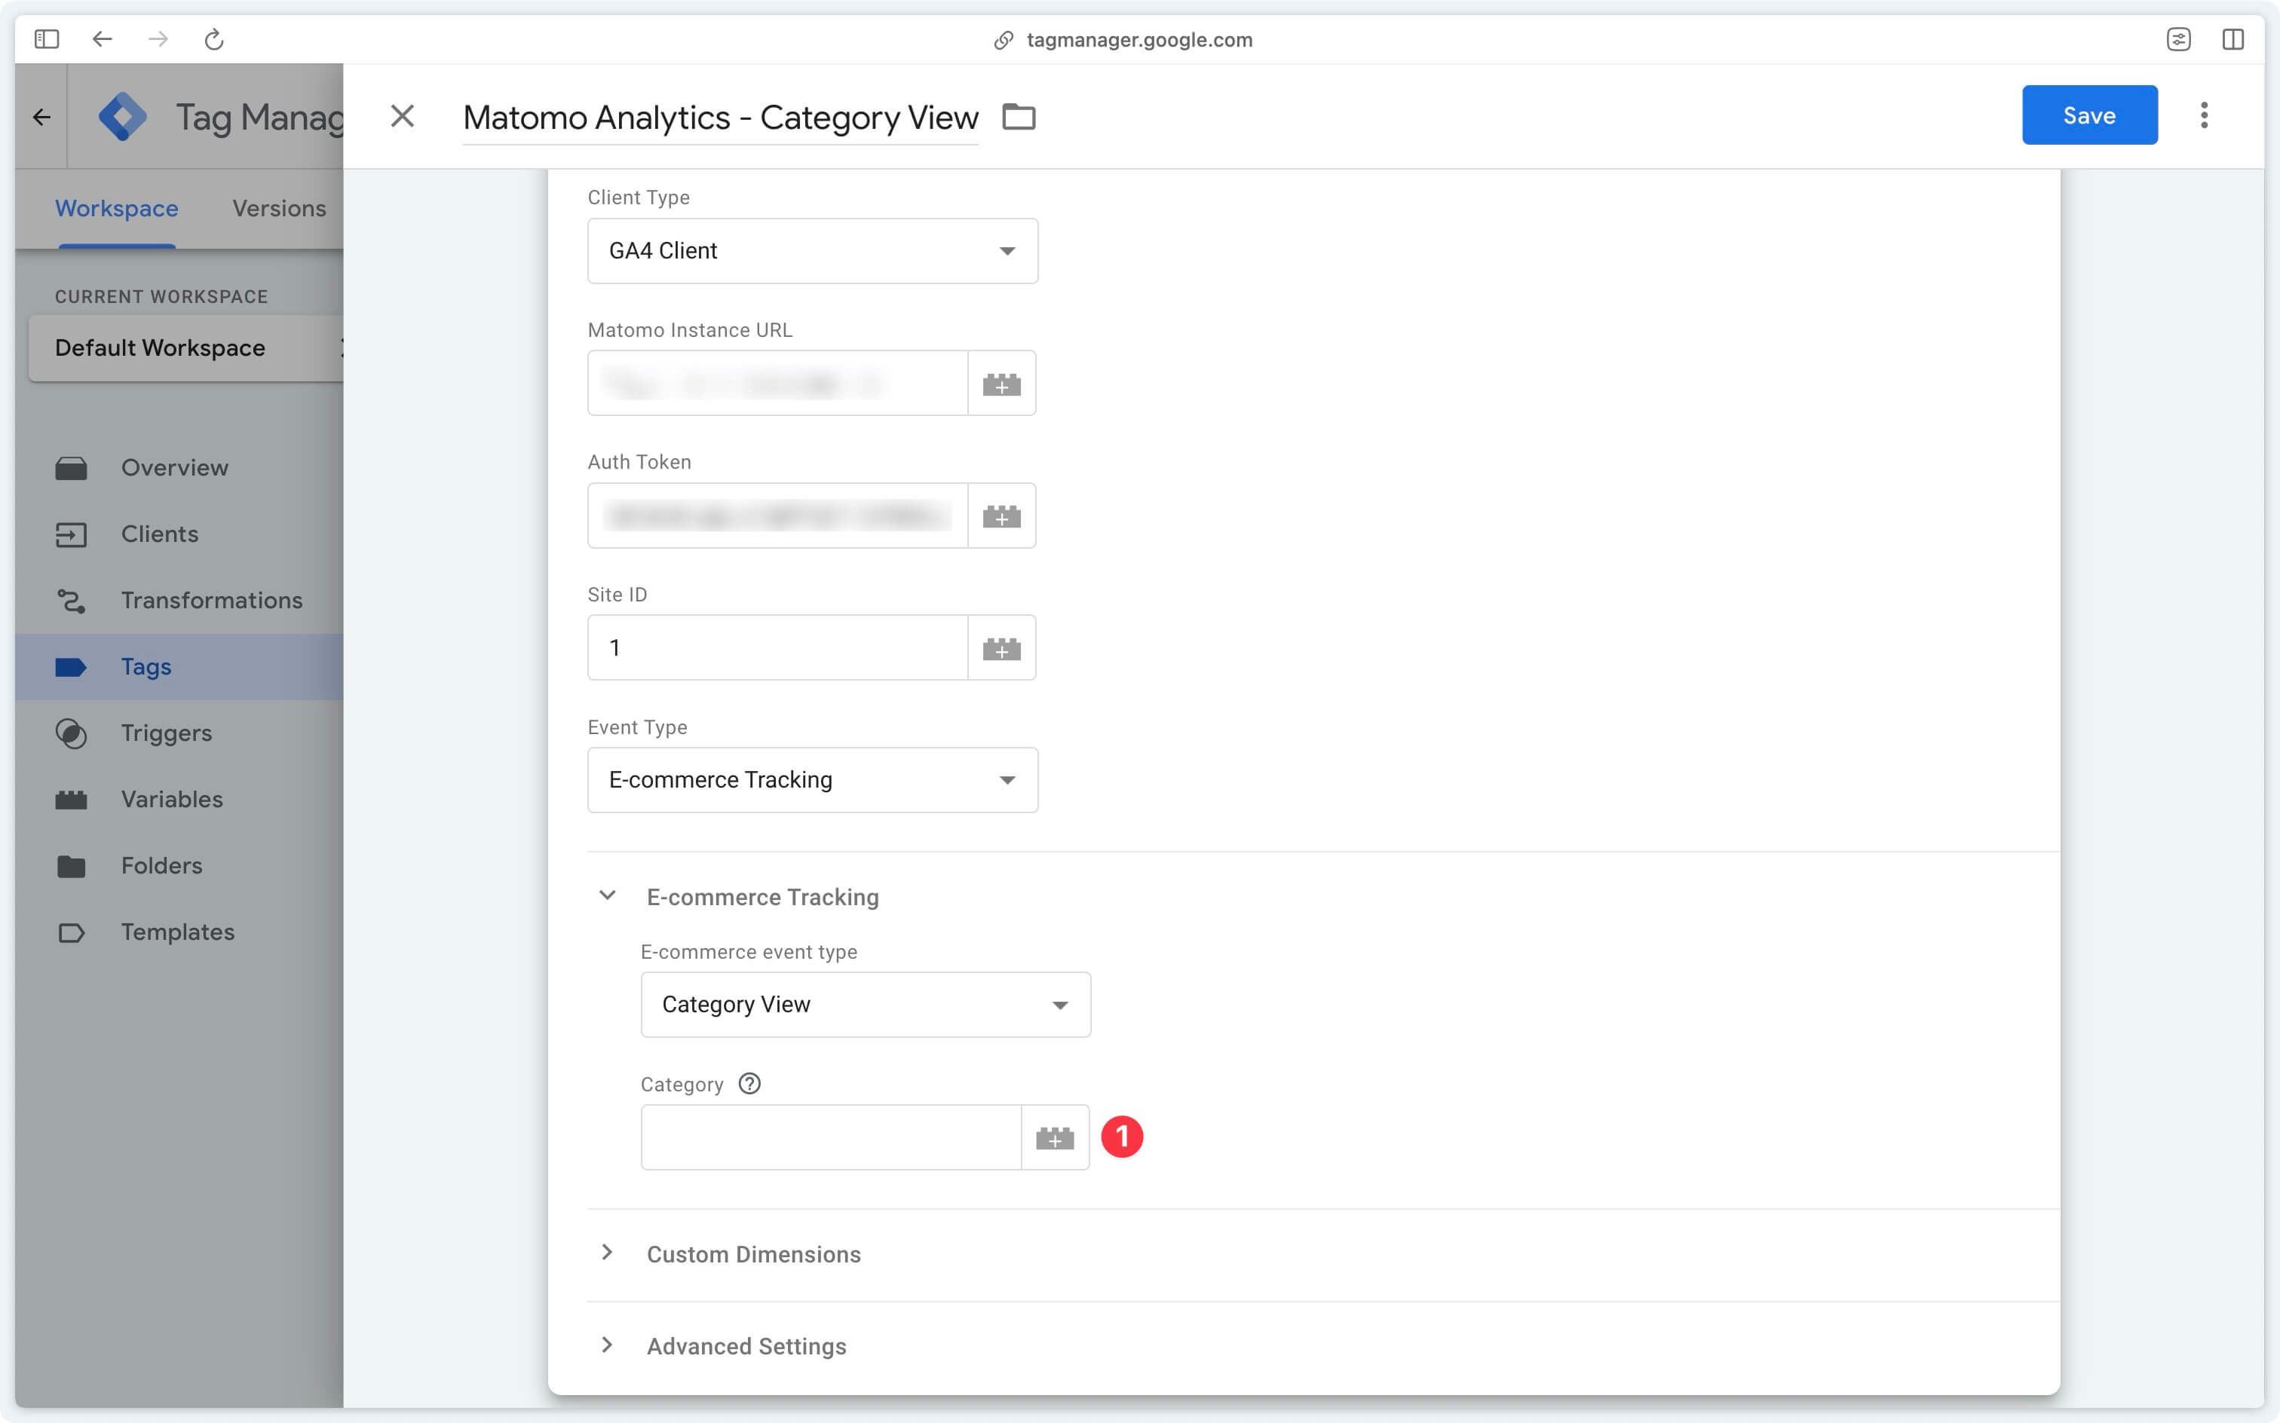Open the Event Type dropdown
2280x1423 pixels.
coord(811,779)
